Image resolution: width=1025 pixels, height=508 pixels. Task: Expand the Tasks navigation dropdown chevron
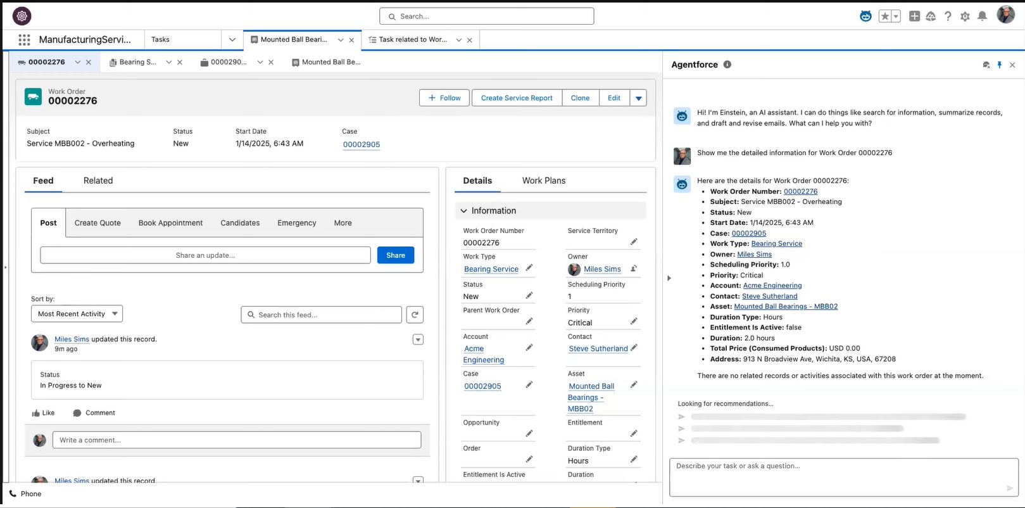(x=232, y=40)
